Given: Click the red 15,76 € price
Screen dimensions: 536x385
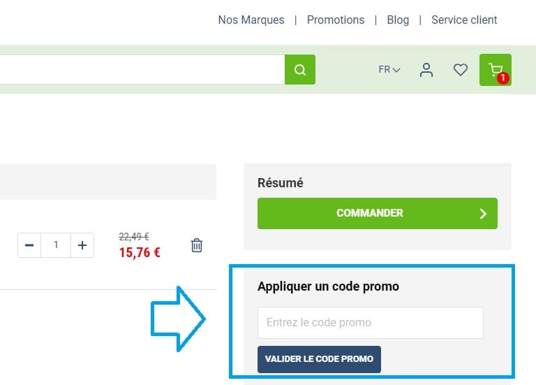Looking at the screenshot, I should click(x=140, y=253).
